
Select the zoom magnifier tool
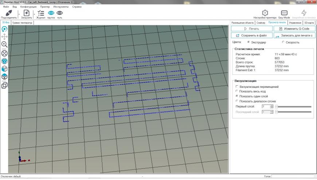[x=4, y=44]
